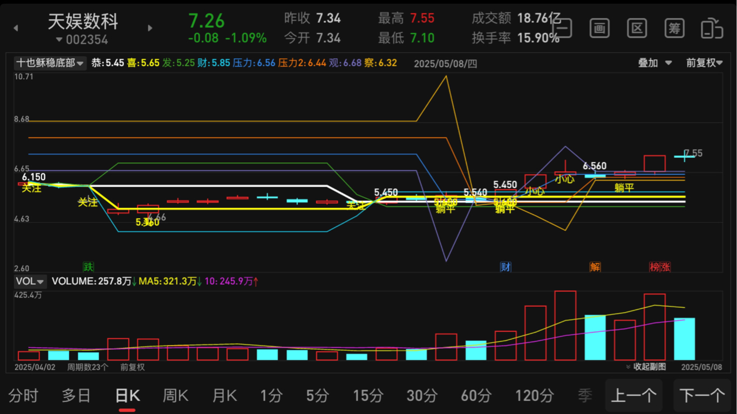Open the 十也稣稳底部 indicator dropdown

click(50, 63)
